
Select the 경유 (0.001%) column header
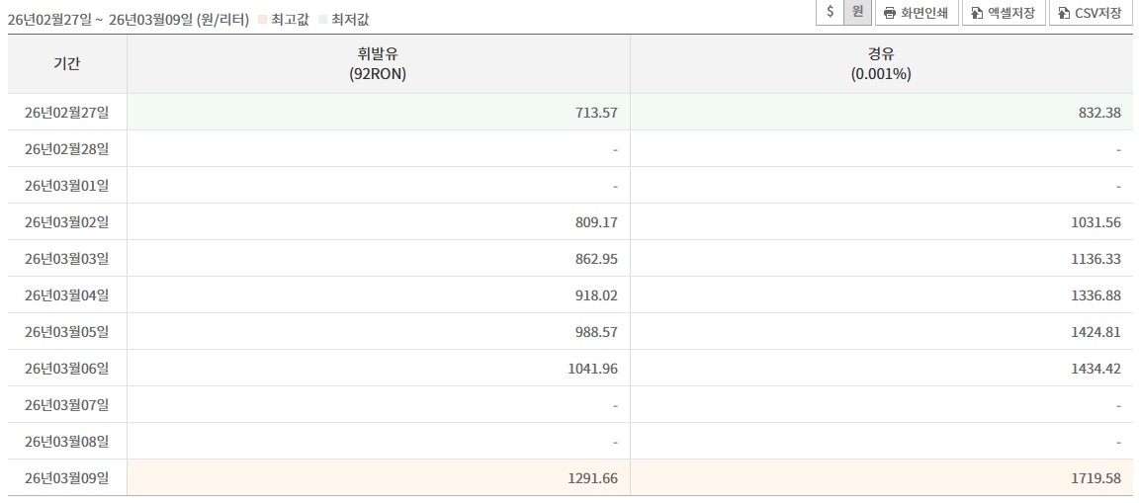tap(880, 64)
